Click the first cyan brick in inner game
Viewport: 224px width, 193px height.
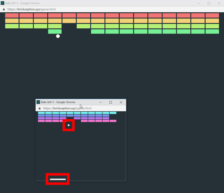pyautogui.click(x=42, y=113)
